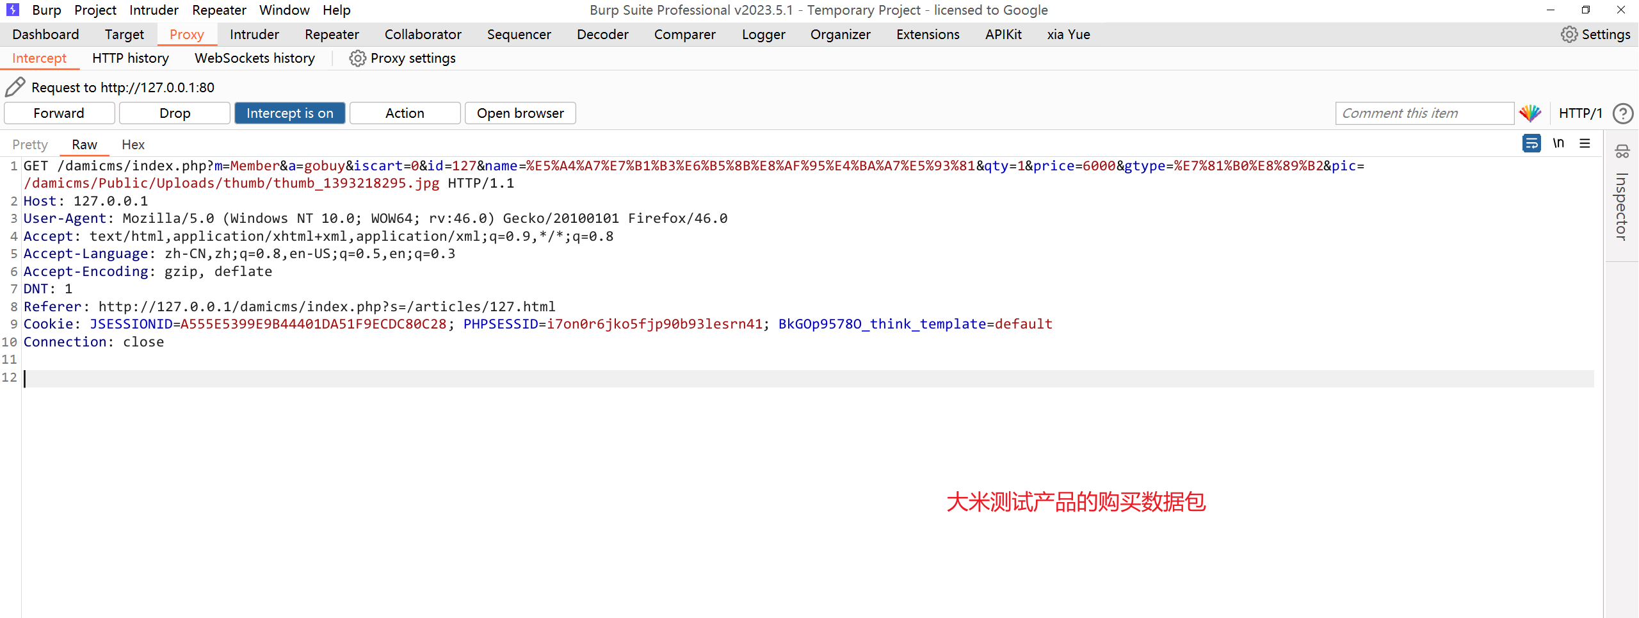The height and width of the screenshot is (618, 1639).
Task: Click the Drop button
Action: point(175,113)
